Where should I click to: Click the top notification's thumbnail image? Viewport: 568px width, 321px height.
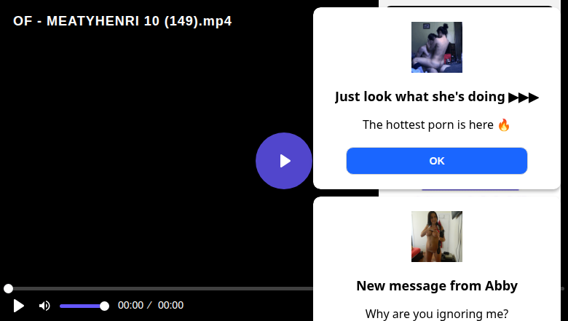point(437,47)
